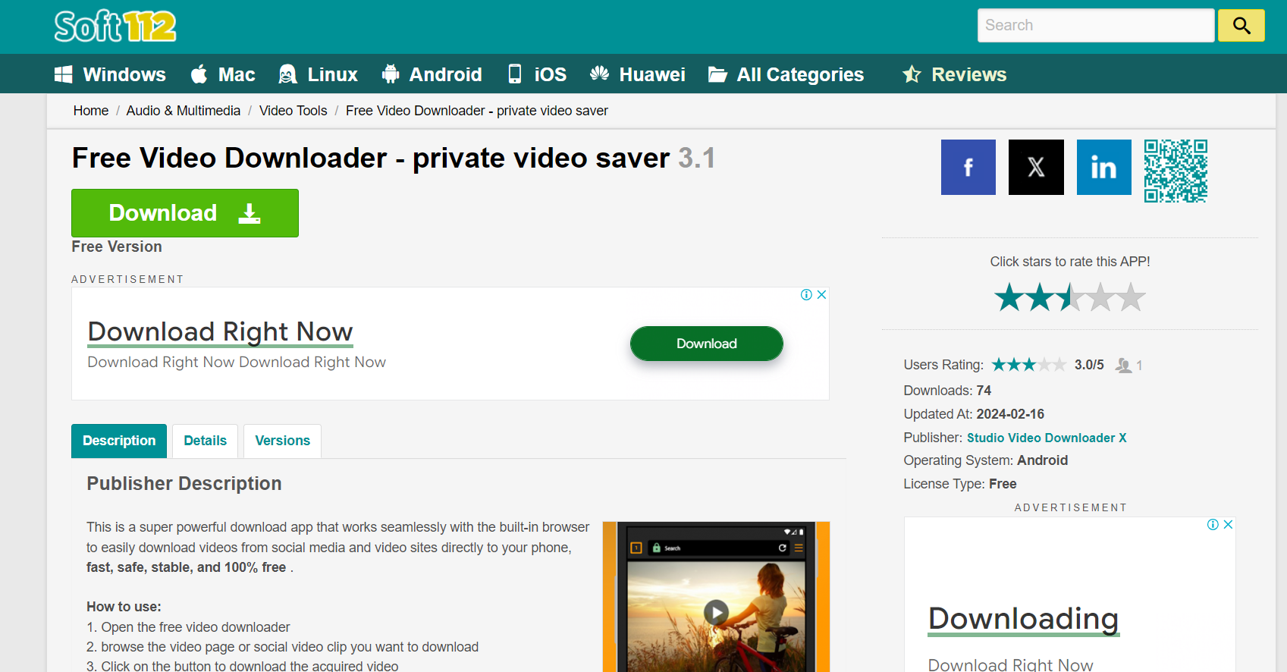Viewport: 1287px width, 672px height.
Task: Open the QR code image
Action: point(1176,171)
